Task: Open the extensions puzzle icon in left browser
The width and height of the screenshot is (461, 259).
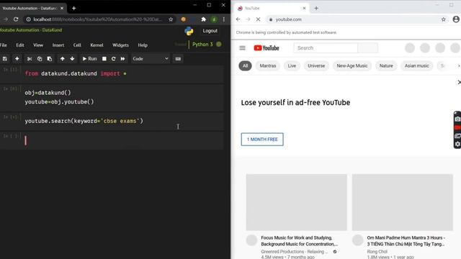Action: pyautogui.click(x=203, y=19)
